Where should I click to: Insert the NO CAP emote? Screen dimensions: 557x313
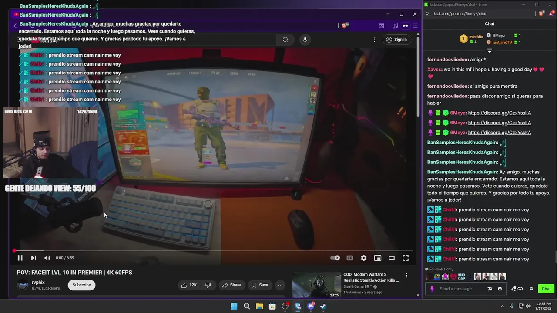pos(462,277)
